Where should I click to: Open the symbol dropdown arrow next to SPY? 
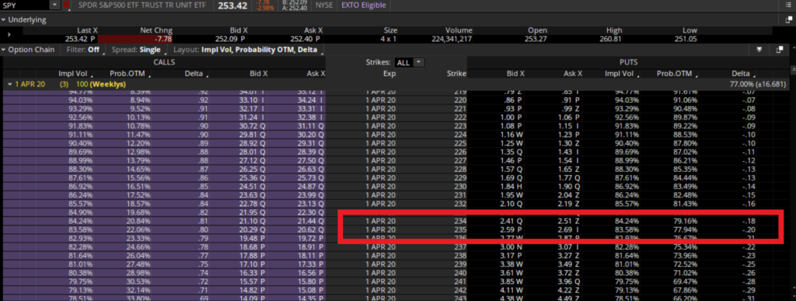(55, 5)
